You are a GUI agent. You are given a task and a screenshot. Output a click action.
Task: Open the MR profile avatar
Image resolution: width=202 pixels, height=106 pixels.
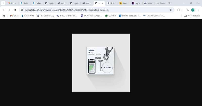[x=193, y=10]
